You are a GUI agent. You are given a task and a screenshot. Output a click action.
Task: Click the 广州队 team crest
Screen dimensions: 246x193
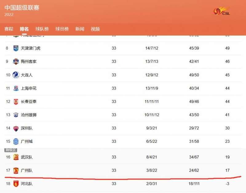pyautogui.click(x=16, y=170)
